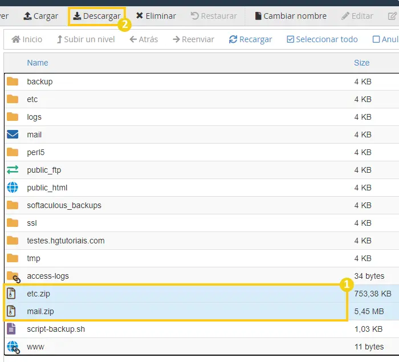
Task: Click Reenviar forward navigation
Action: (193, 39)
